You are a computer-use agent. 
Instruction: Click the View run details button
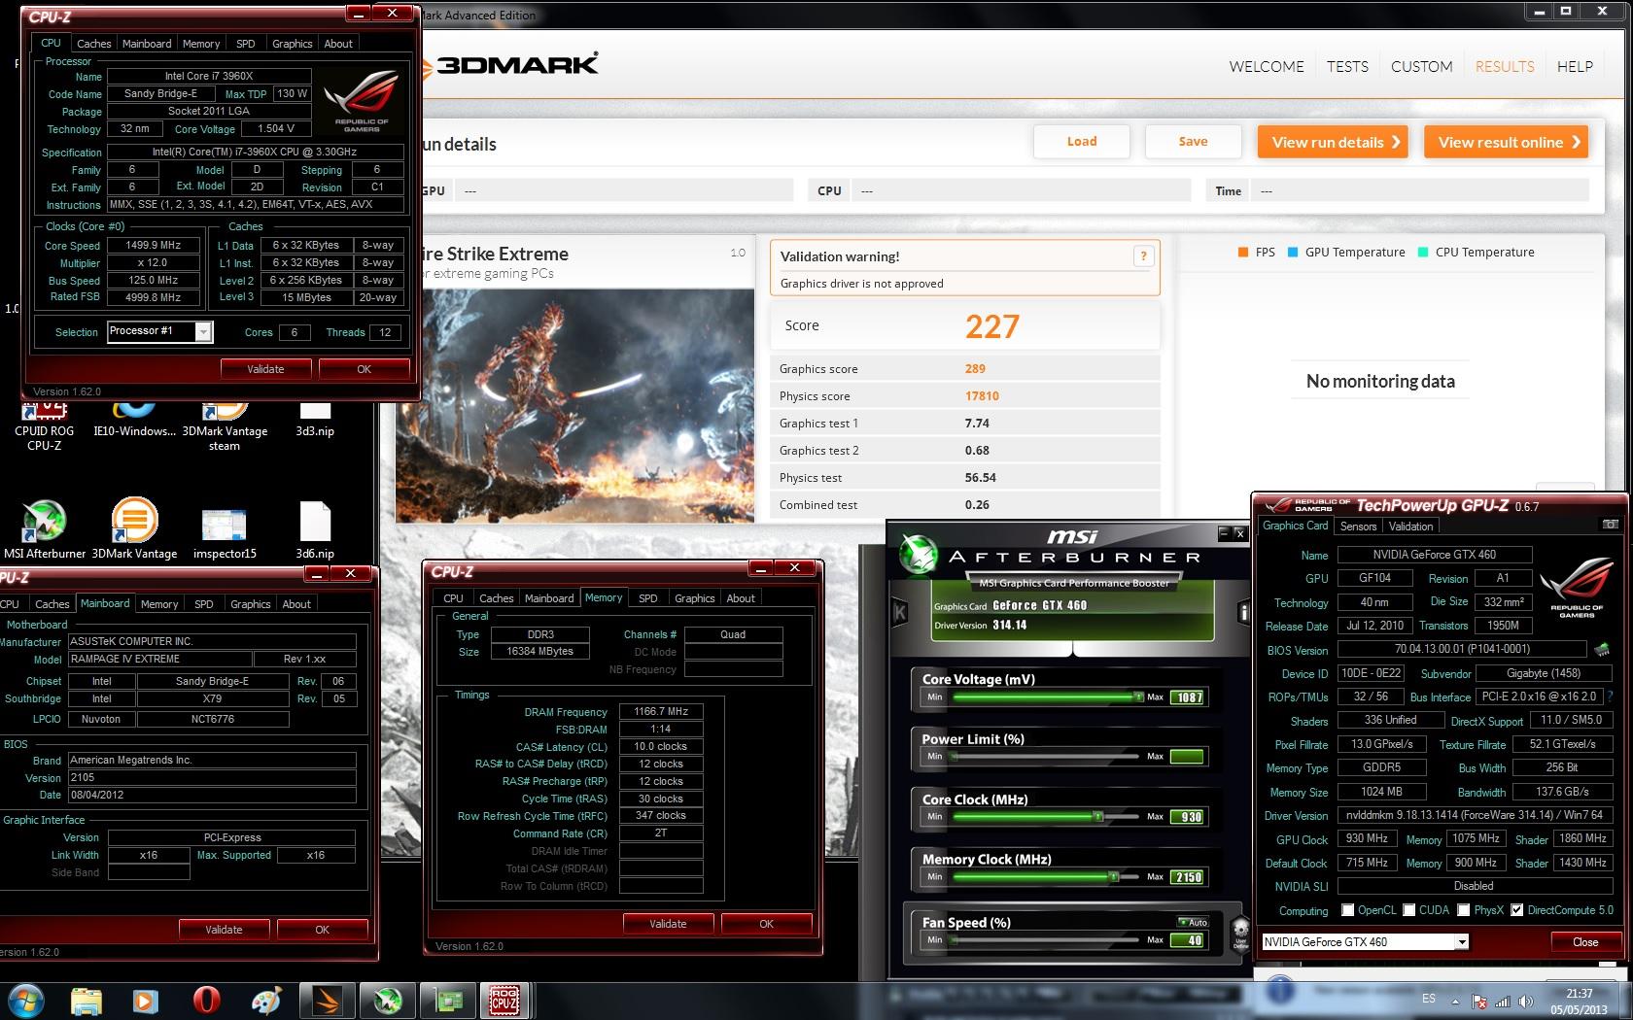1334,142
